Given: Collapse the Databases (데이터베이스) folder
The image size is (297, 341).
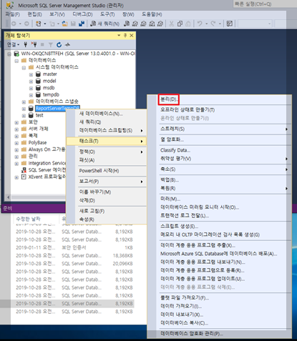Looking at the screenshot, I should (16, 61).
